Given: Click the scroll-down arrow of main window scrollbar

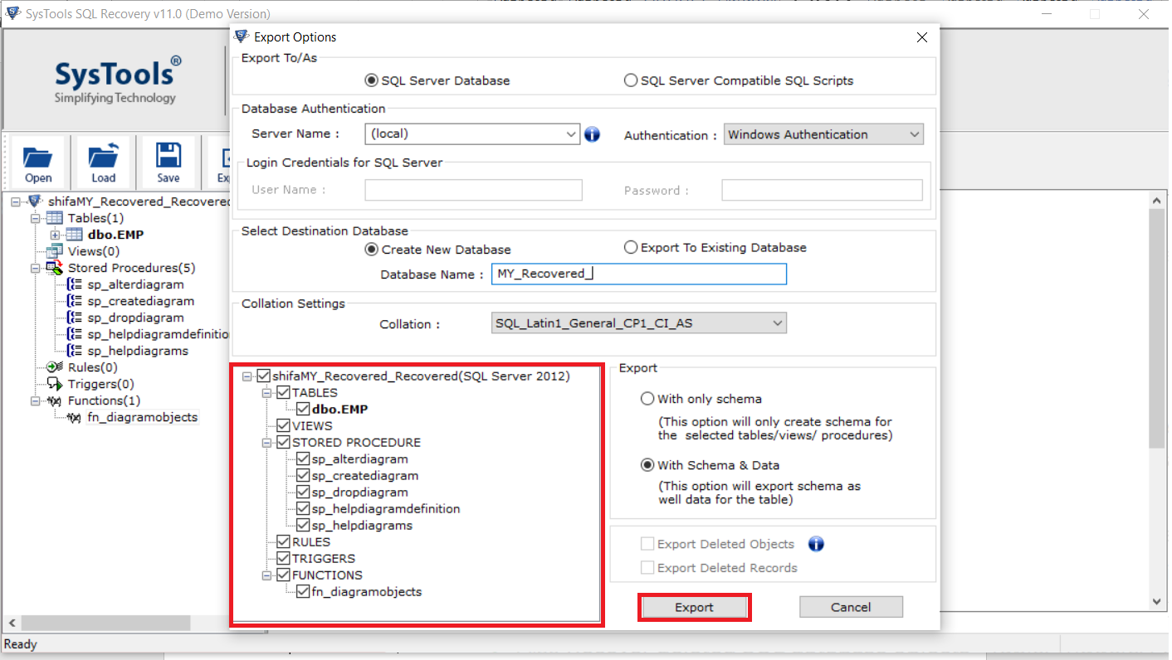Looking at the screenshot, I should (x=1158, y=602).
